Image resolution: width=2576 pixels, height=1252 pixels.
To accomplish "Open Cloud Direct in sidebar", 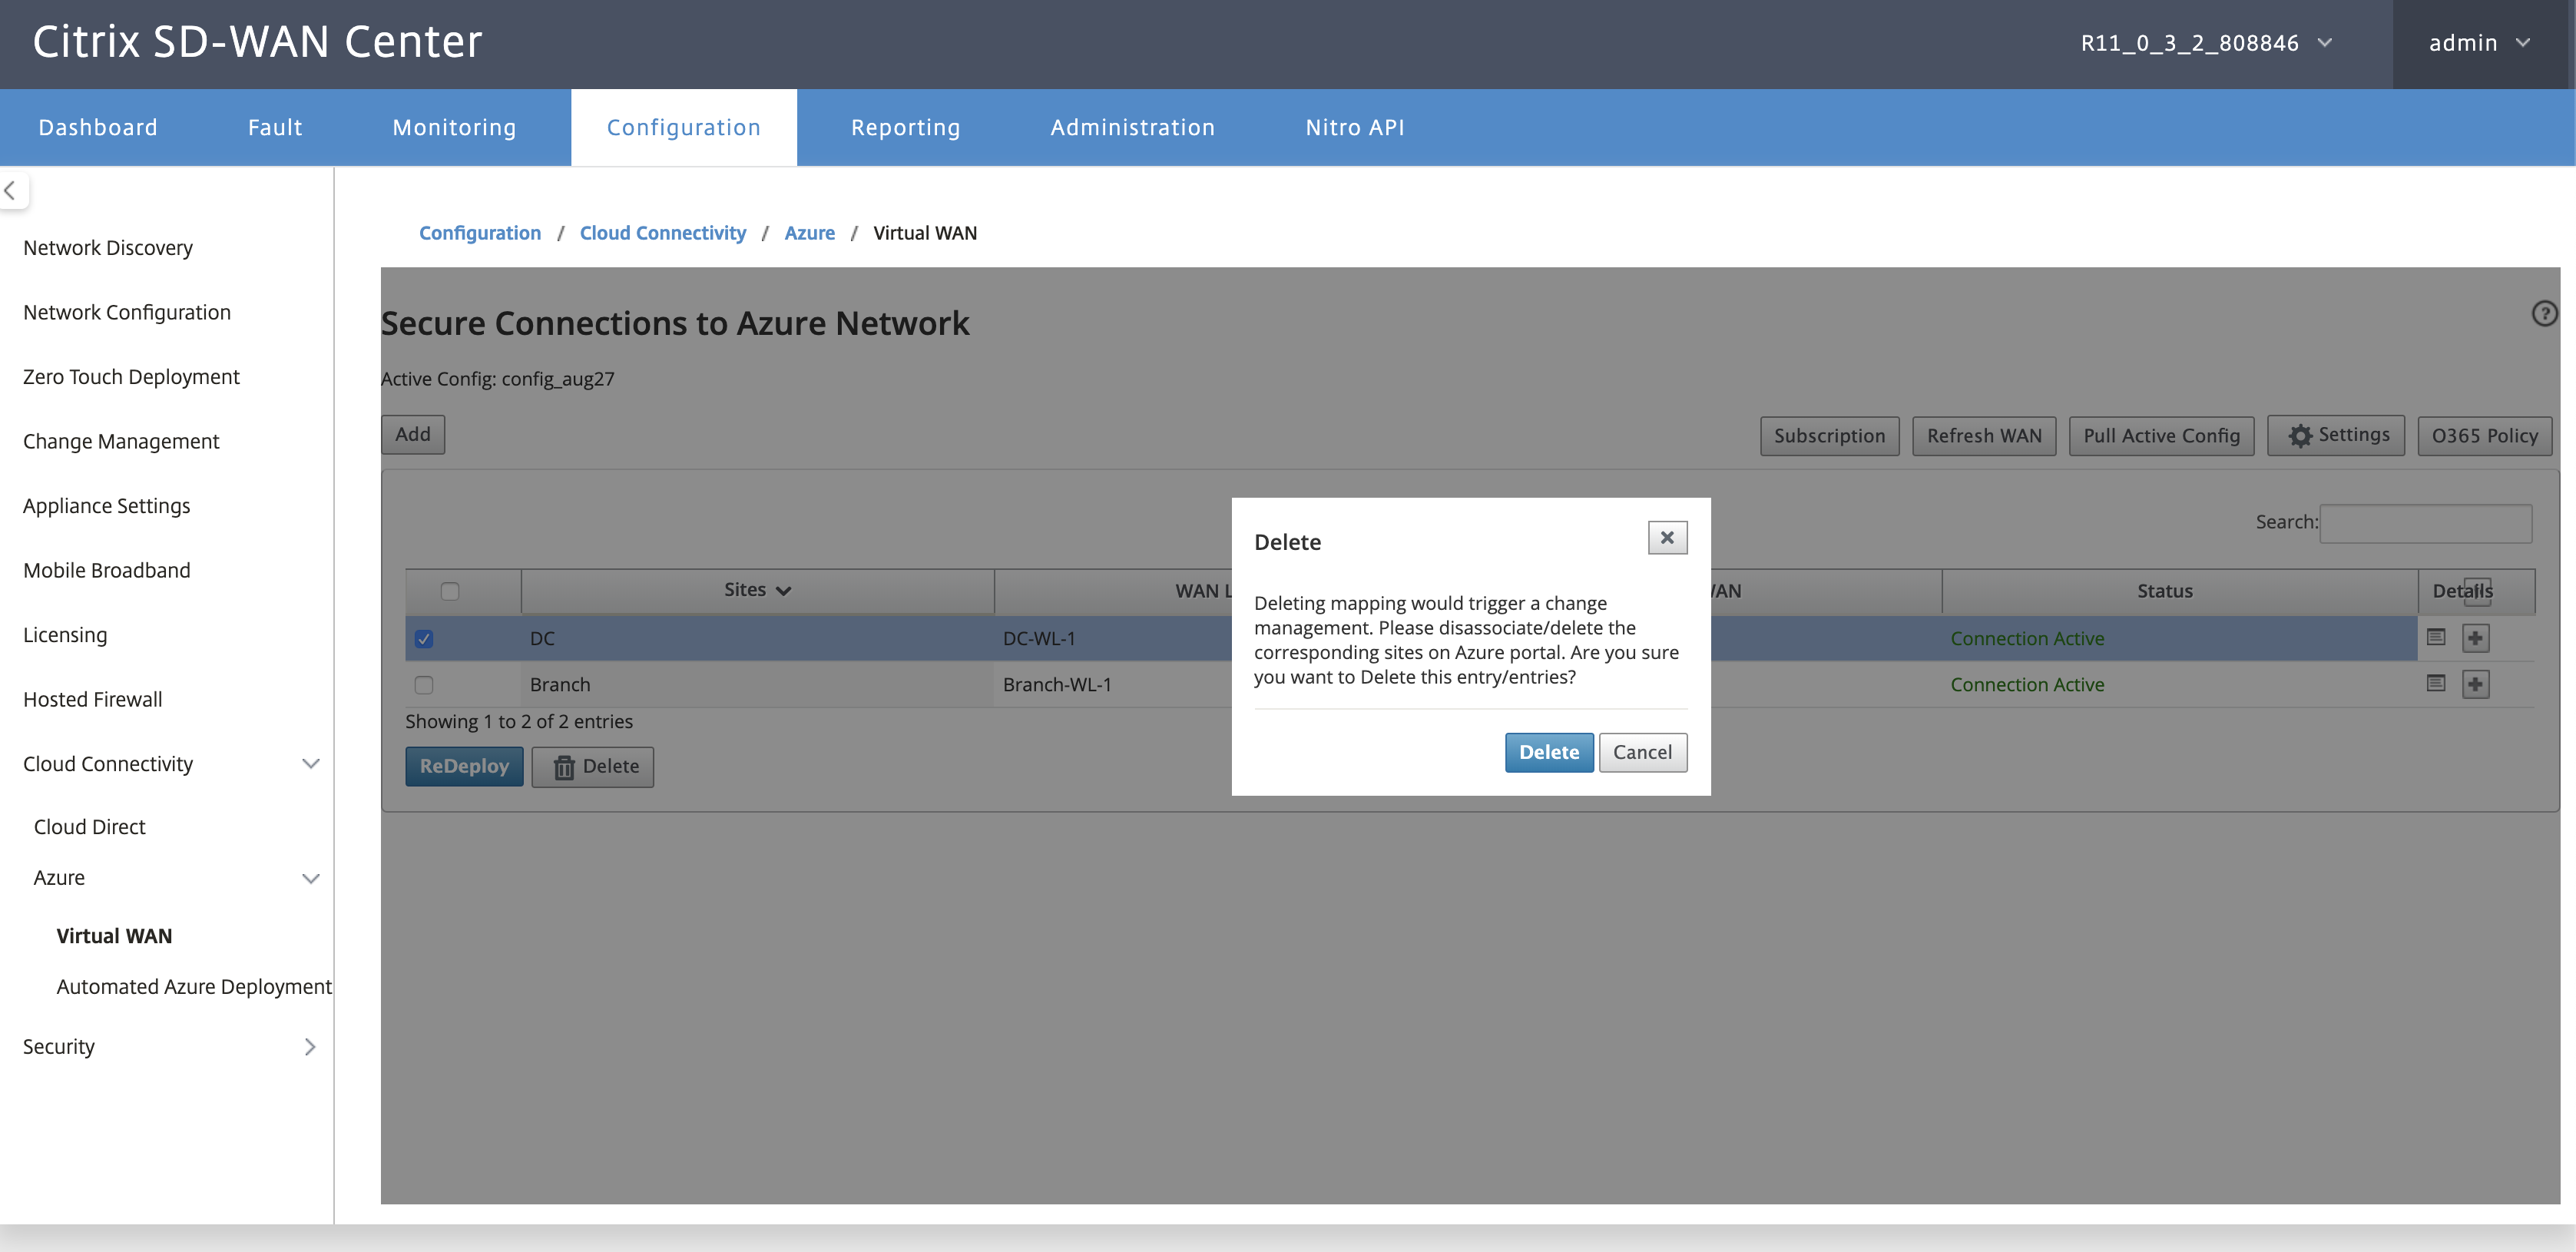I will tap(89, 827).
